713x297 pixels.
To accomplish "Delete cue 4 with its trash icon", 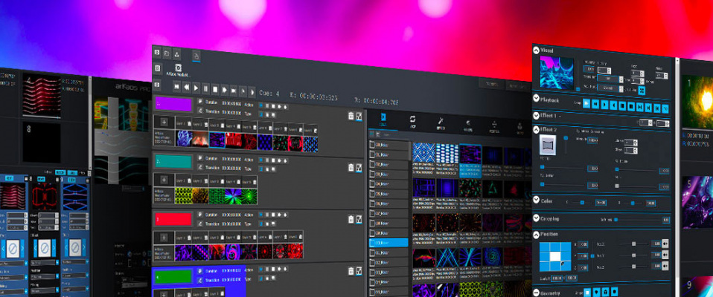I will point(351,271).
